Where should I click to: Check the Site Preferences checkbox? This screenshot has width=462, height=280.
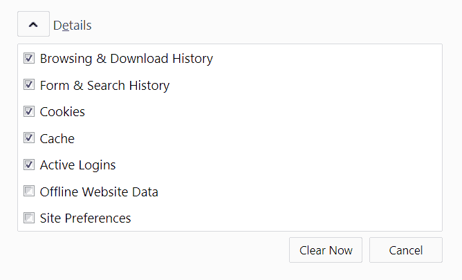pyautogui.click(x=29, y=218)
